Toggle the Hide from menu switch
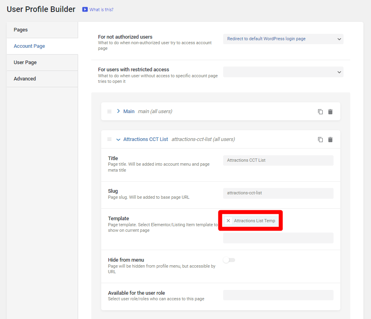 click(229, 260)
